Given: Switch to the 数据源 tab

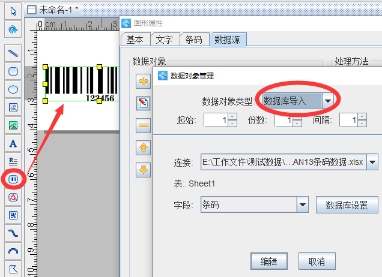Looking at the screenshot, I should tap(227, 40).
